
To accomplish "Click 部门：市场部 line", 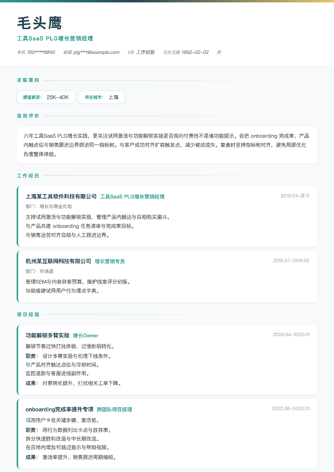I will 40,271.
